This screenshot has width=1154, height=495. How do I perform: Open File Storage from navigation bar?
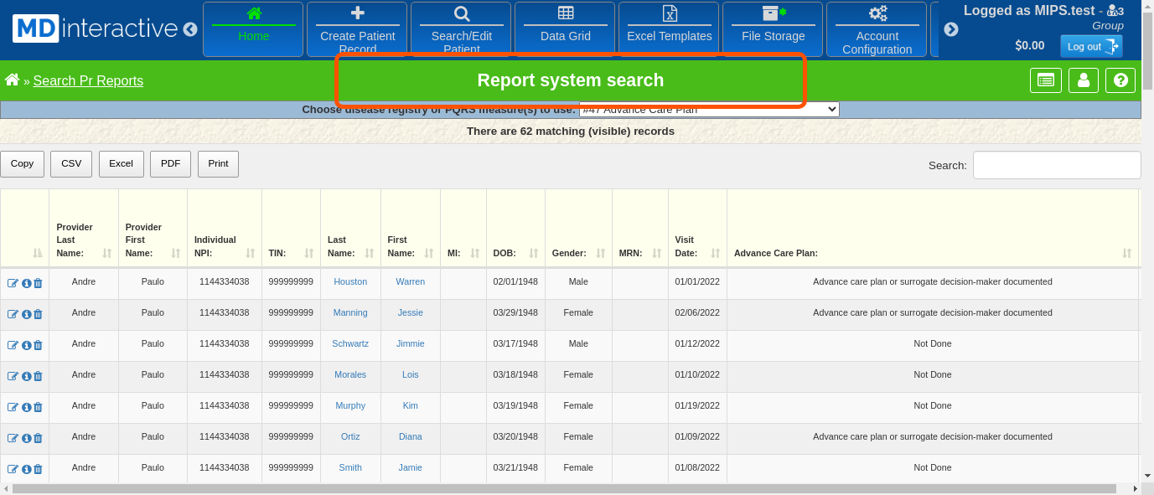[773, 28]
